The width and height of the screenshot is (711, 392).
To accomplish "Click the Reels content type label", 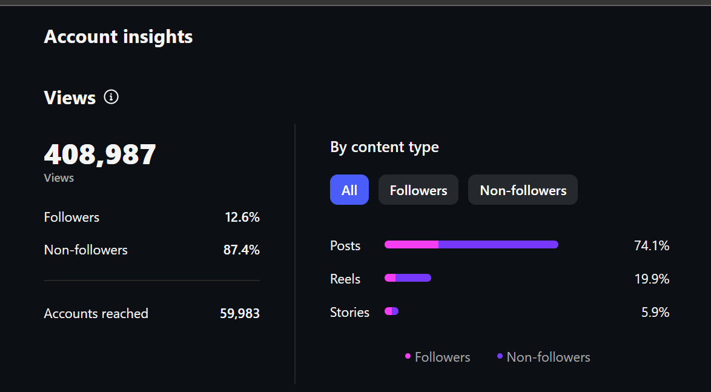I will point(345,279).
